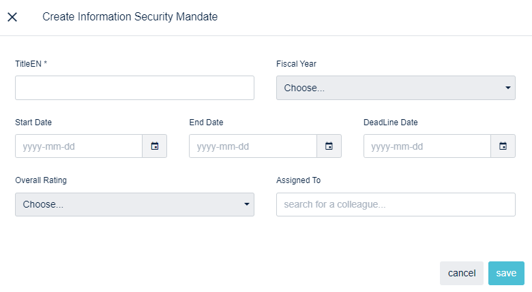Open the End Date calendar picker
Image resolution: width=532 pixels, height=292 pixels.
329,146
